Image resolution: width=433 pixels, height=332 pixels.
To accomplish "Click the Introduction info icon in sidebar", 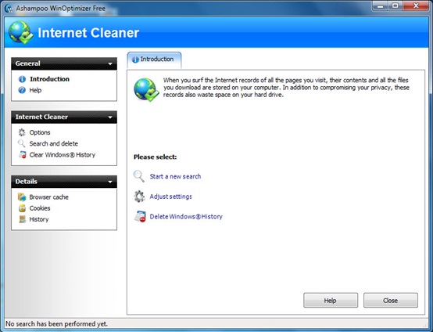I will coord(22,79).
